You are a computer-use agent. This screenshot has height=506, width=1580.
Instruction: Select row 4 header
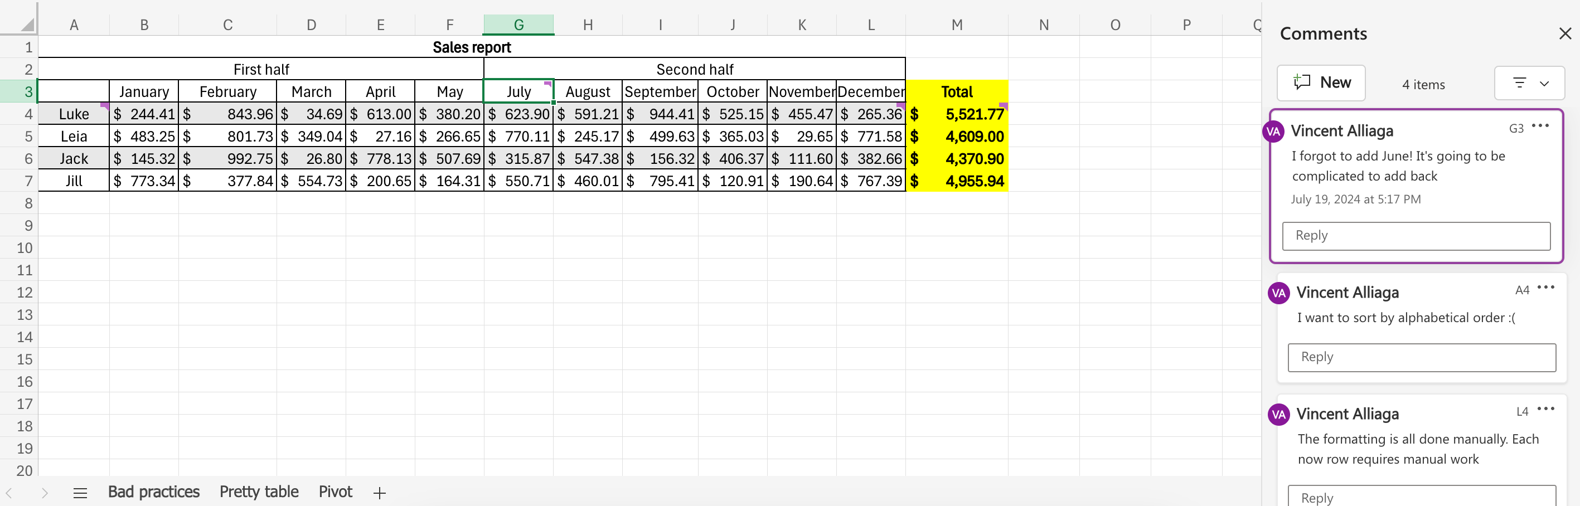[19, 114]
